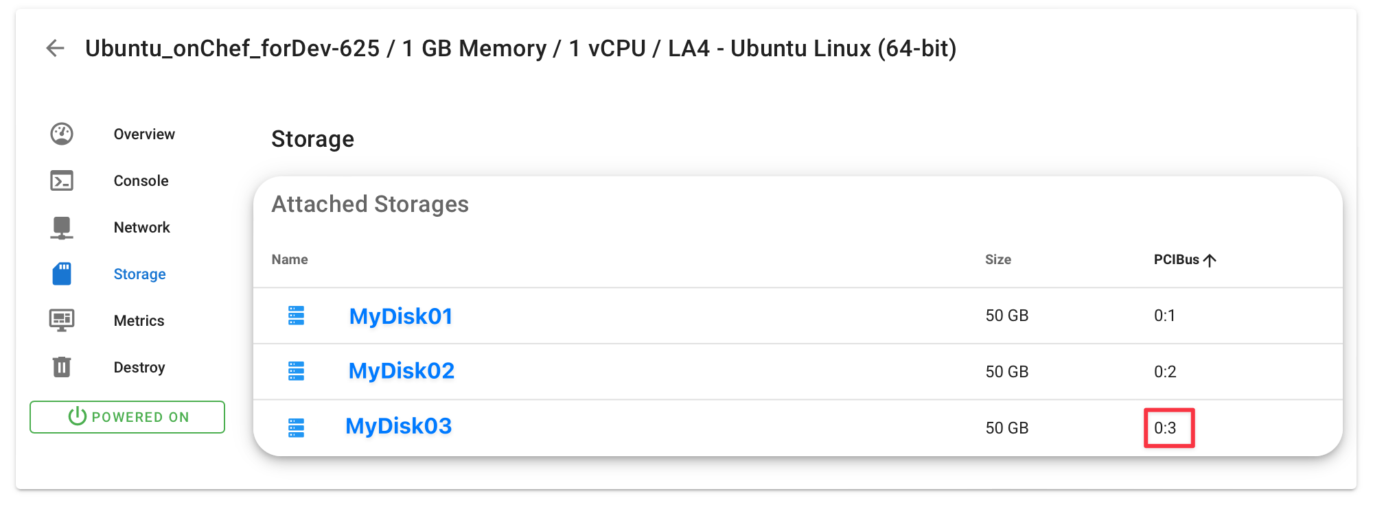Click the Network adapter icon
Screen dimensions: 1373x509
point(62,228)
